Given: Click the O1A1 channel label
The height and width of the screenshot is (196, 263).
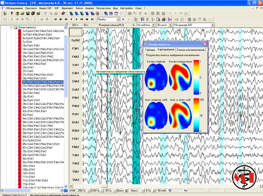Looking at the screenshot, I should (76, 122).
